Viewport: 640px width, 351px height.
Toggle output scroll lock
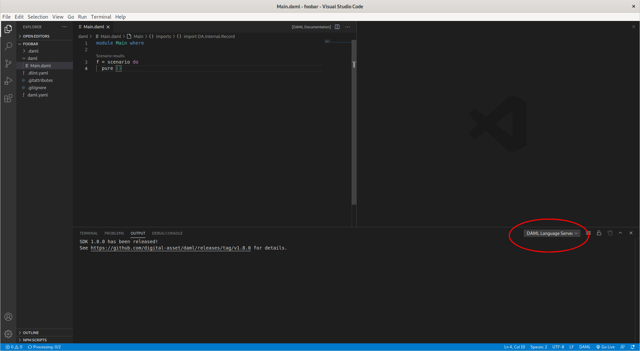(599, 233)
